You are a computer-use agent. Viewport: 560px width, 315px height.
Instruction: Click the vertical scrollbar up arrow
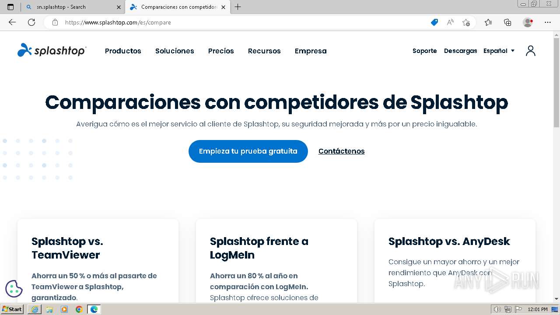556,35
